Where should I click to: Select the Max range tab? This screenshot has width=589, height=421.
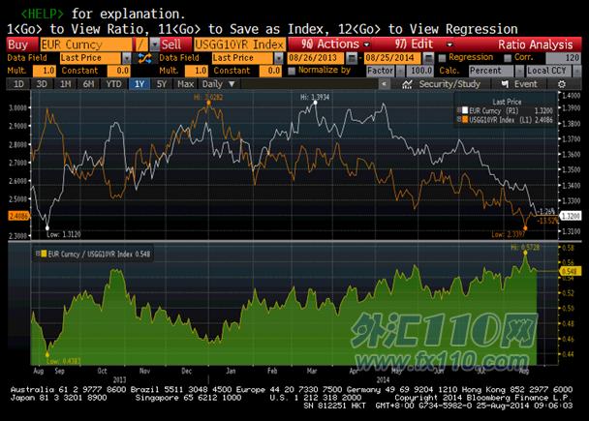pyautogui.click(x=185, y=84)
